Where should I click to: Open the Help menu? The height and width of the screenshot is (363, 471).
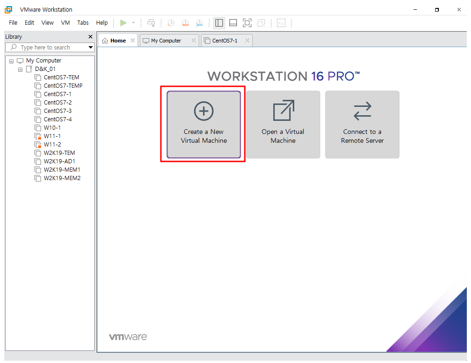(102, 23)
